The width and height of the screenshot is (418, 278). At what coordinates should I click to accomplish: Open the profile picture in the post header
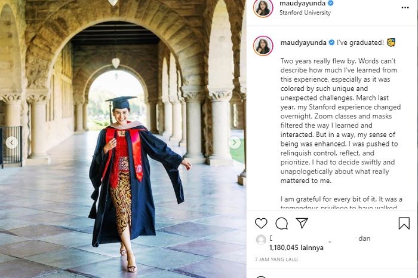pos(263,8)
